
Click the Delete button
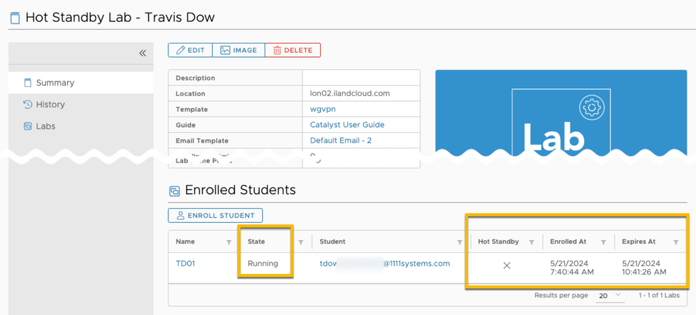pos(292,50)
